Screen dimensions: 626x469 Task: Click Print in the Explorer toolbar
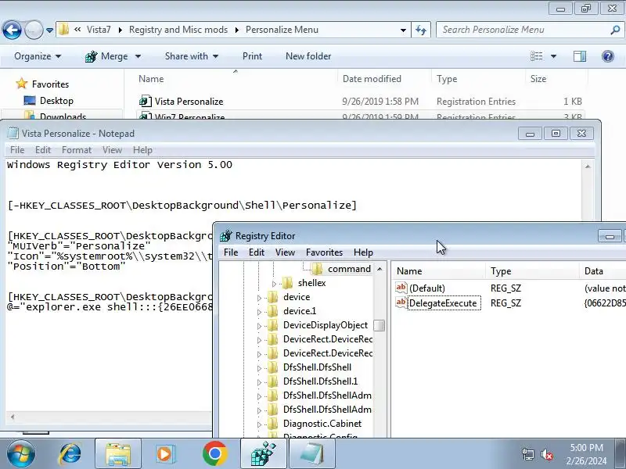coord(252,56)
